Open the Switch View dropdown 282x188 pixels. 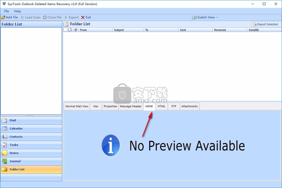pos(205,17)
